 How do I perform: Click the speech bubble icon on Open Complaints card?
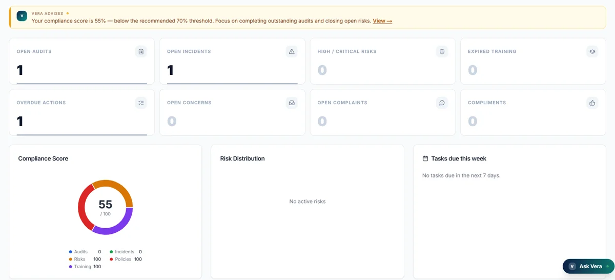tap(442, 103)
